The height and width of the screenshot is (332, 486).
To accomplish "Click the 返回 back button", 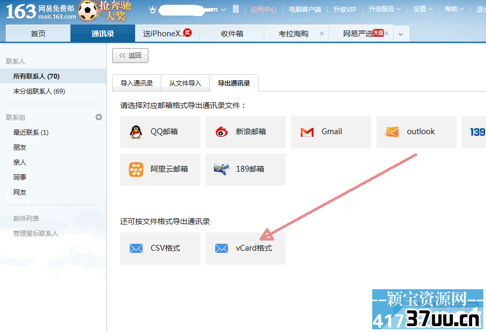I will click(x=130, y=56).
